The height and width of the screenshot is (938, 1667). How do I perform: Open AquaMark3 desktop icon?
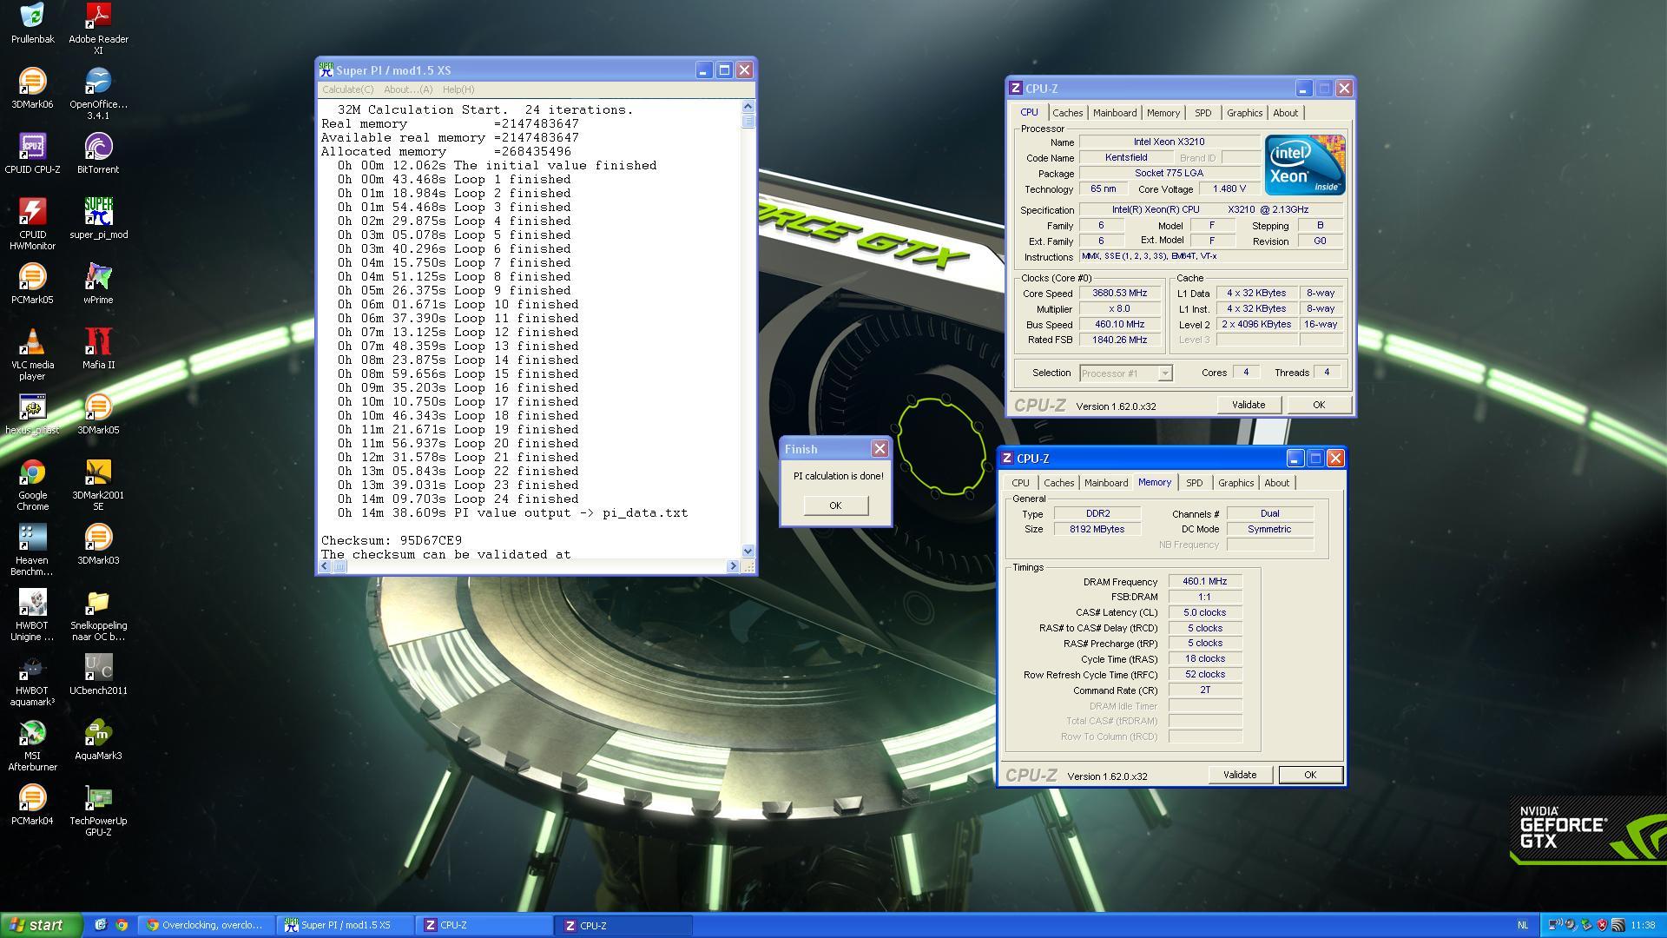click(98, 739)
